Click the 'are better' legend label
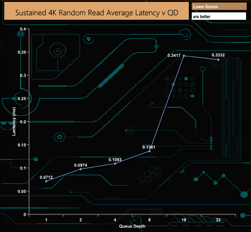 tap(202, 17)
